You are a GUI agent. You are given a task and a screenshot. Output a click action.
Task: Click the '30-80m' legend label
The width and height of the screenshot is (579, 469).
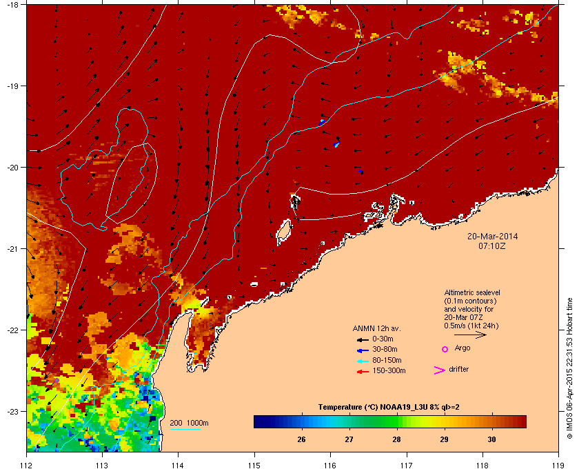coord(385,349)
